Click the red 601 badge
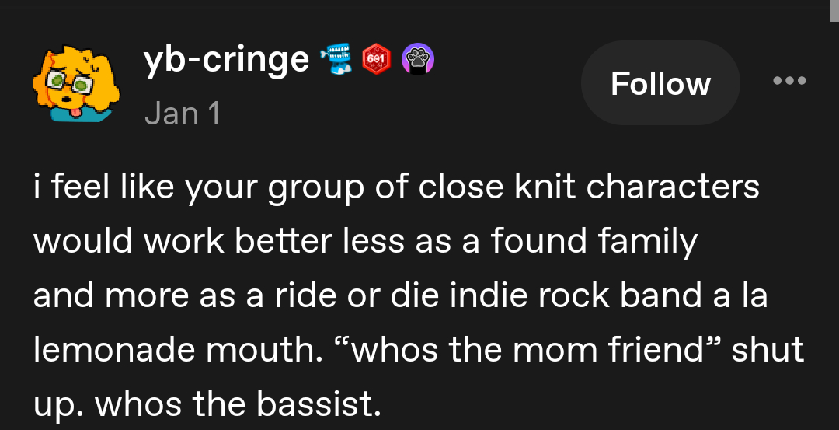 (x=377, y=61)
